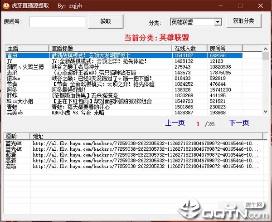The image size is (272, 222).
Task: Click room number 10820998
Action: pos(220,67)
